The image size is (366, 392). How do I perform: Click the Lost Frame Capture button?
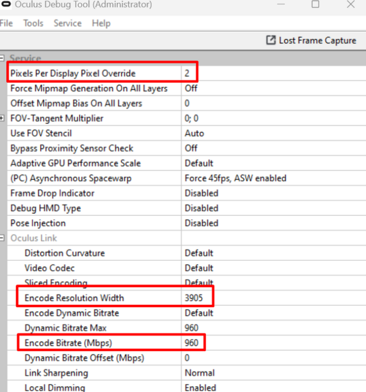[311, 40]
